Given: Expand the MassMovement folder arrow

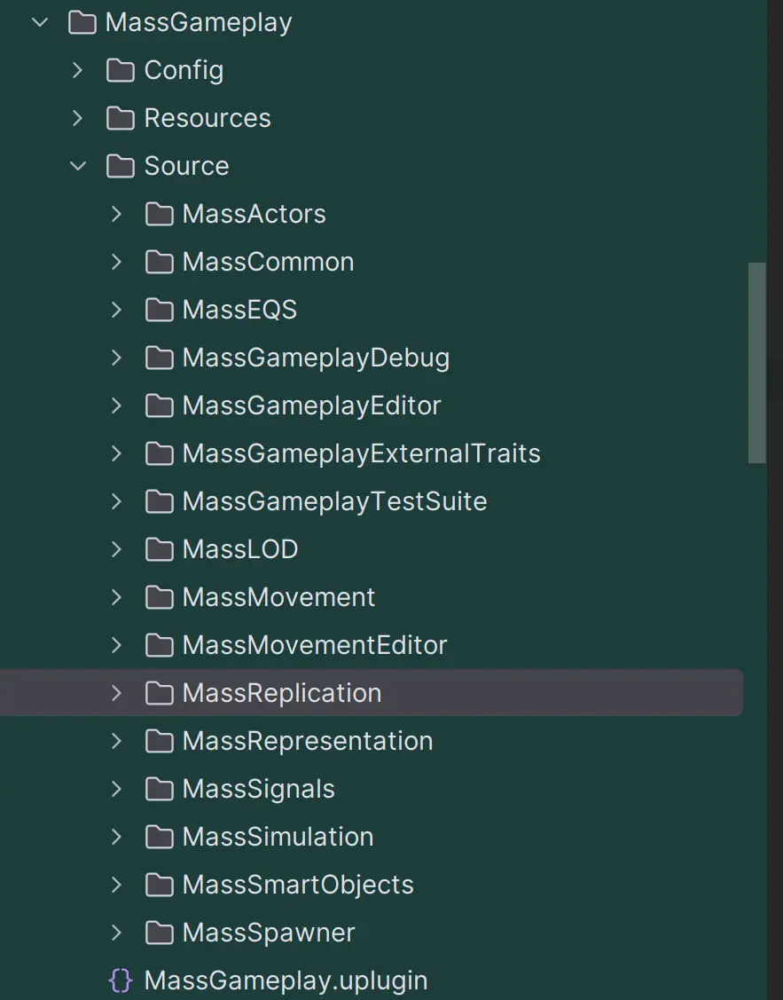Looking at the screenshot, I should (116, 597).
